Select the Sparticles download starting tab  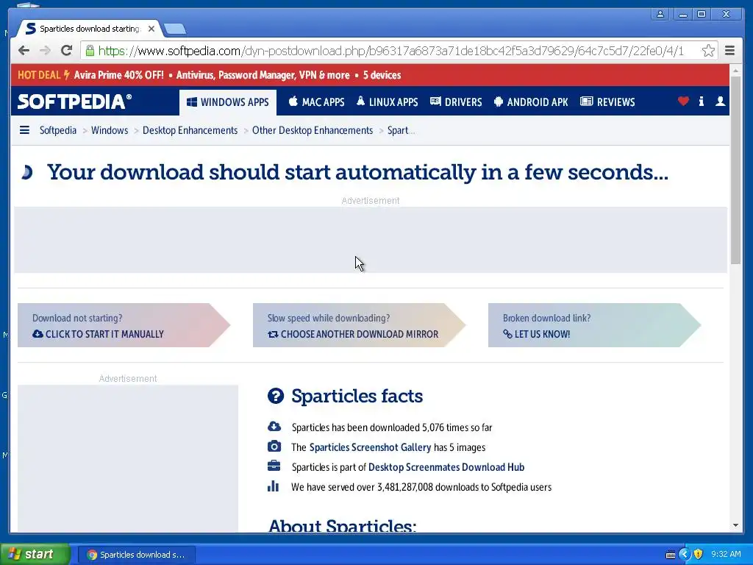[89, 29]
